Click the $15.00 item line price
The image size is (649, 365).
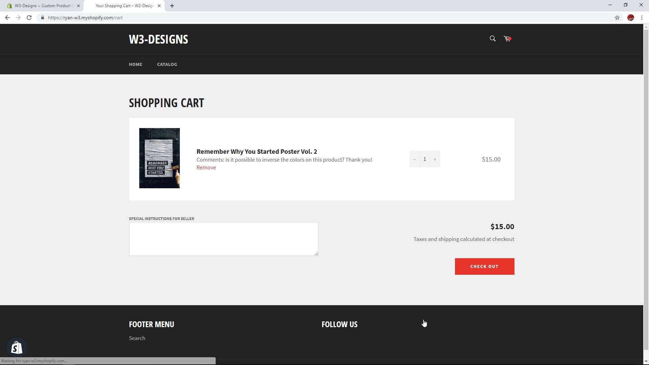point(491,160)
